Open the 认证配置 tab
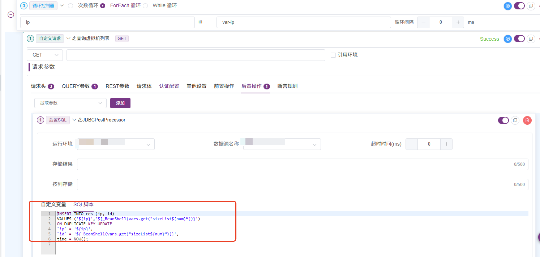Viewport: 540px width, 257px height. click(169, 86)
